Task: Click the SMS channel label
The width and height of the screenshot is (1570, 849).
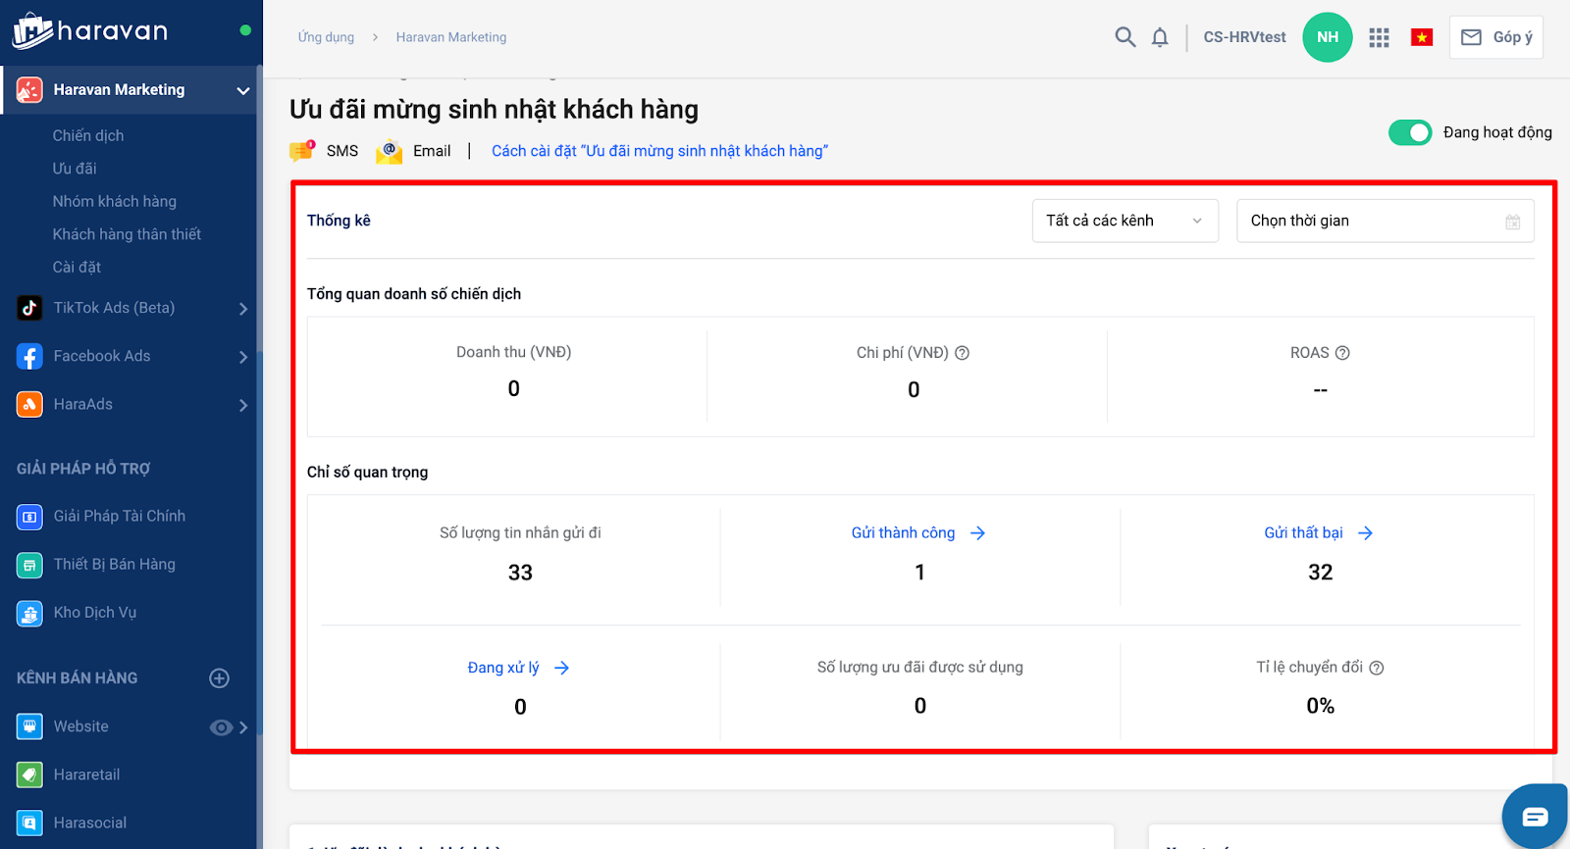Action: (x=342, y=151)
